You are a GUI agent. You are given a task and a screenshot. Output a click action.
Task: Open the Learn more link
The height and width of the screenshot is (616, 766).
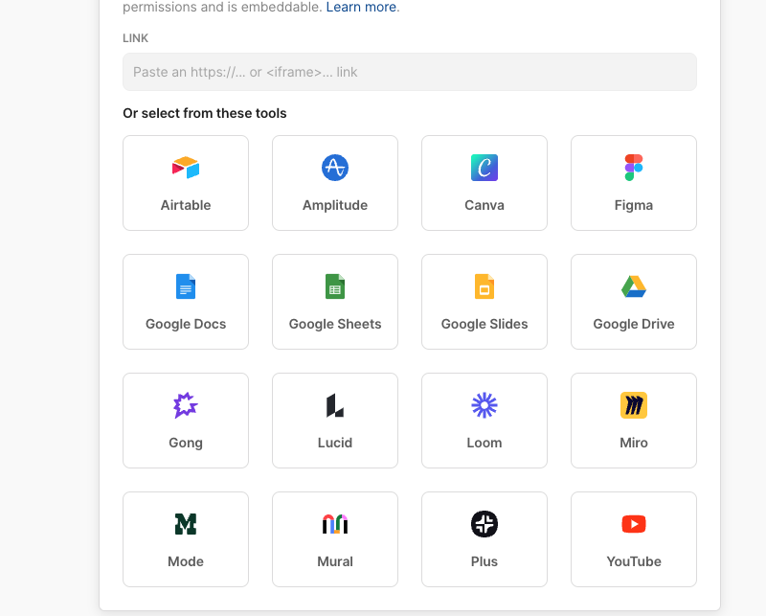(x=361, y=7)
